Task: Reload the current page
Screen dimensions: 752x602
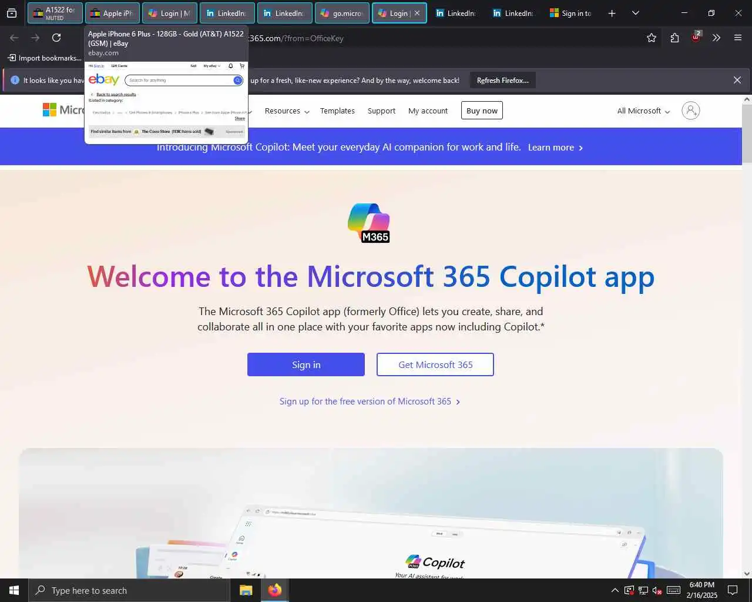Action: point(56,38)
